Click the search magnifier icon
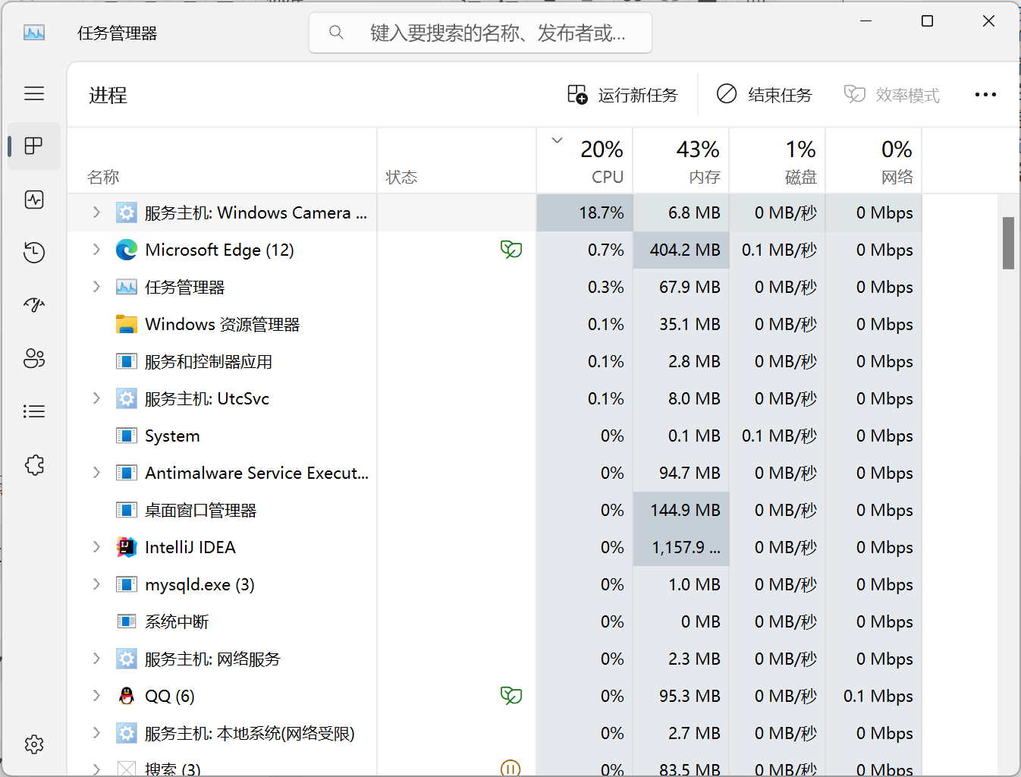This screenshot has width=1021, height=777. [336, 33]
